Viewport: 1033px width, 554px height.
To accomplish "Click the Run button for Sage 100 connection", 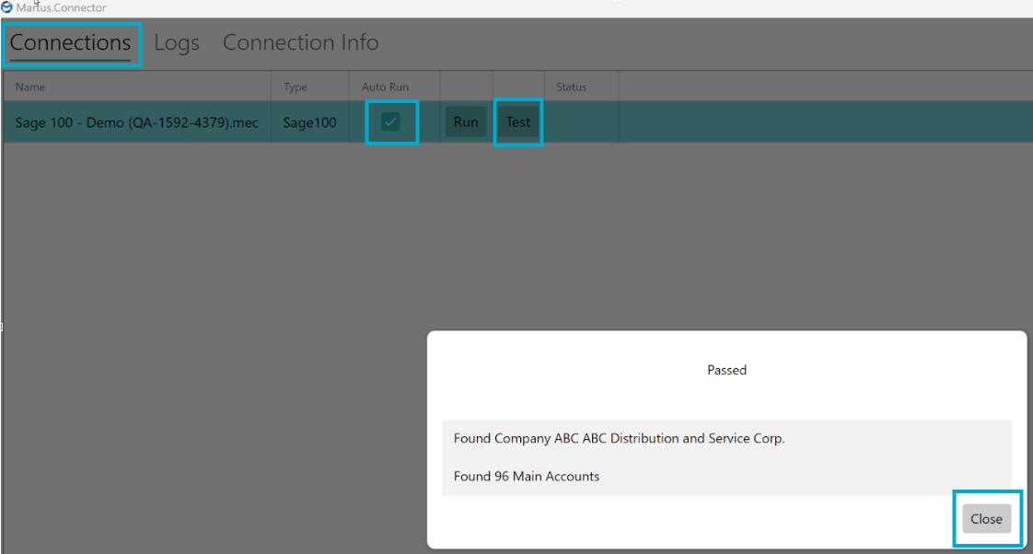I will point(466,121).
